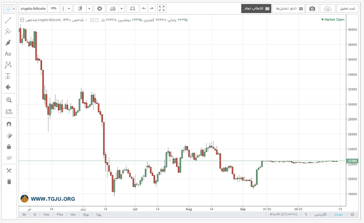Activate the zoom-in magnifier tool
The width and height of the screenshot is (364, 223).
point(9,100)
